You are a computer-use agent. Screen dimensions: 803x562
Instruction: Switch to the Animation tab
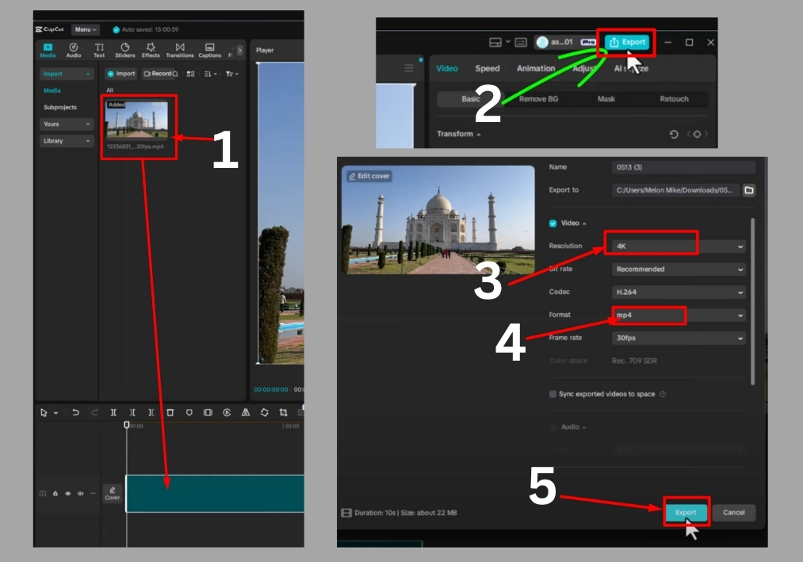[536, 68]
